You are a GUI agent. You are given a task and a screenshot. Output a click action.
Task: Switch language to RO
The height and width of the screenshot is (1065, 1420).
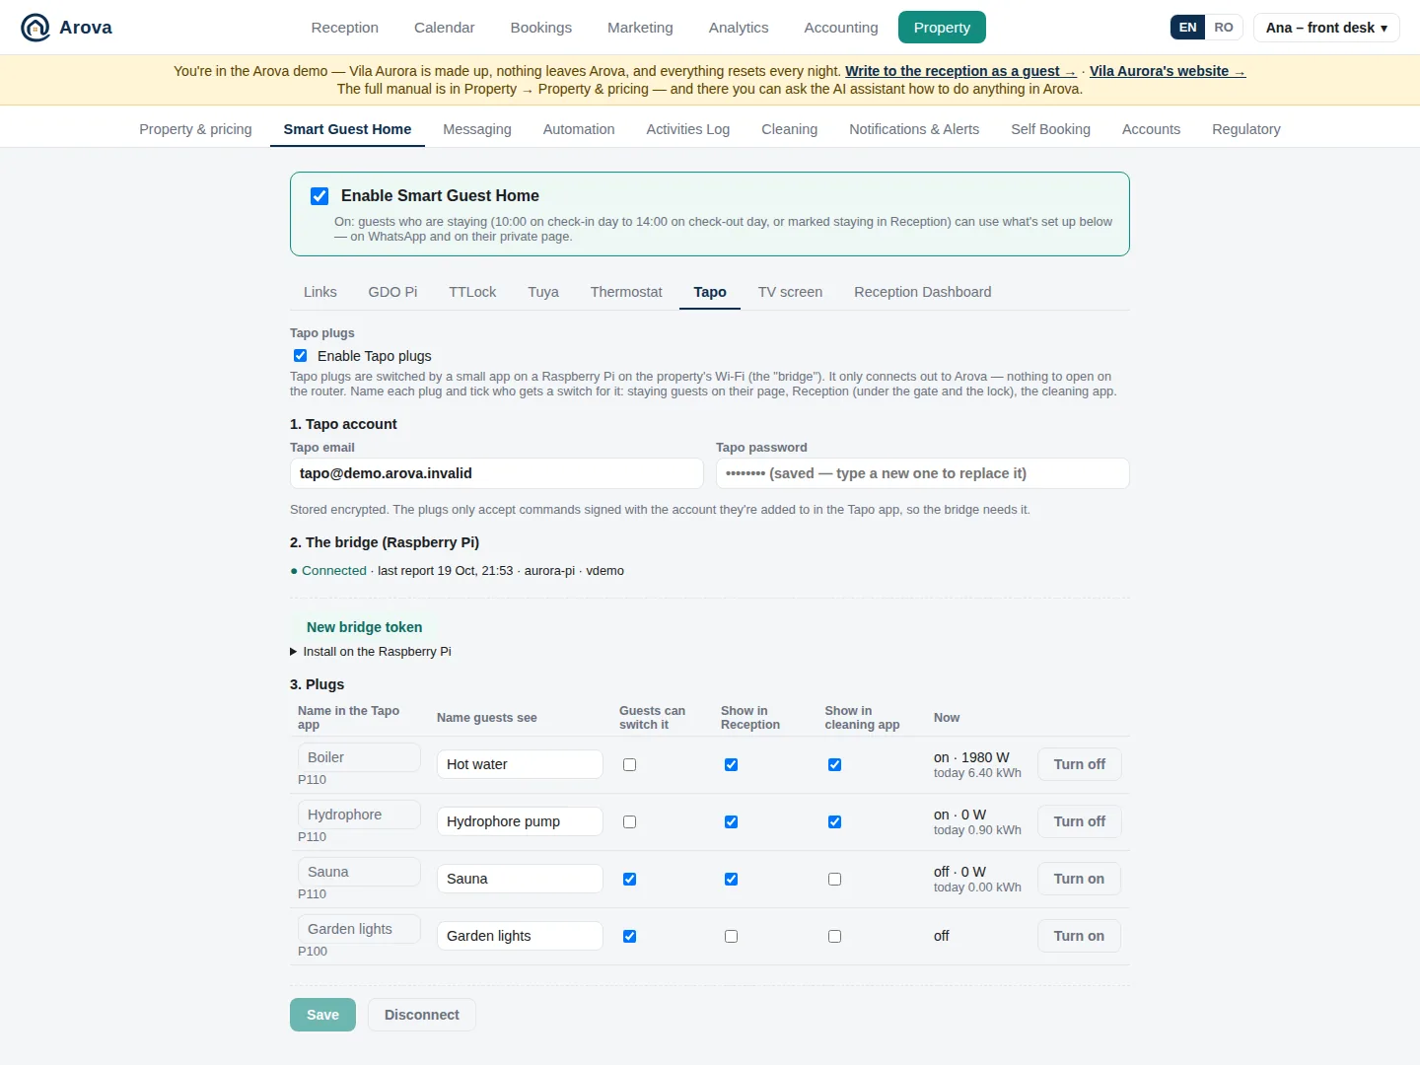(1223, 28)
